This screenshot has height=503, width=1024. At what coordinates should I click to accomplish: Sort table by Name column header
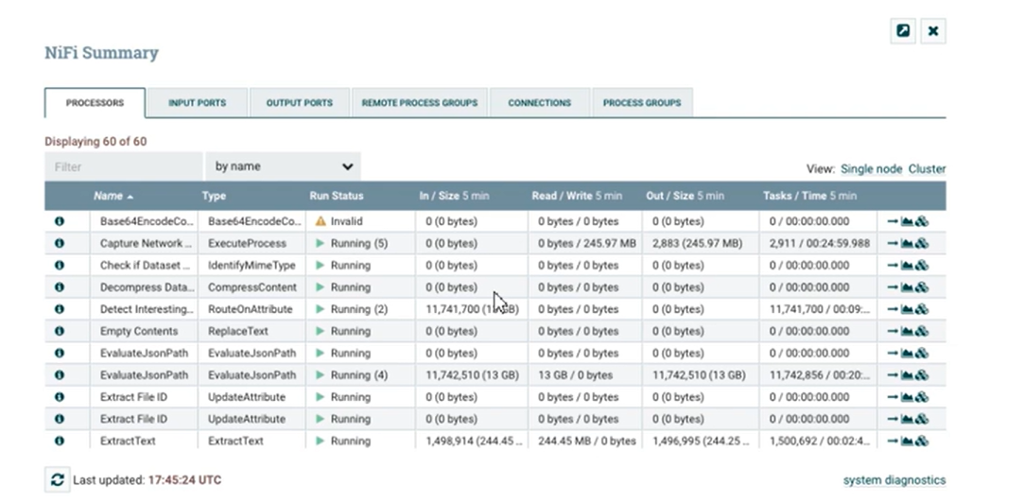pyautogui.click(x=113, y=196)
